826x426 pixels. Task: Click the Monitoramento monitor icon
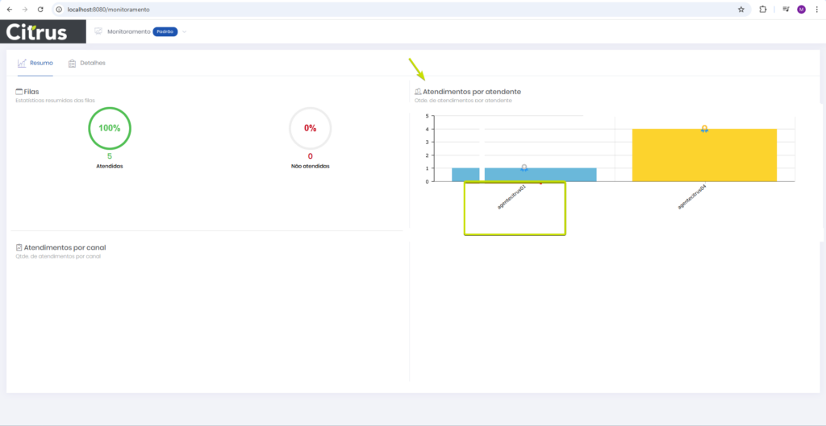click(x=98, y=31)
